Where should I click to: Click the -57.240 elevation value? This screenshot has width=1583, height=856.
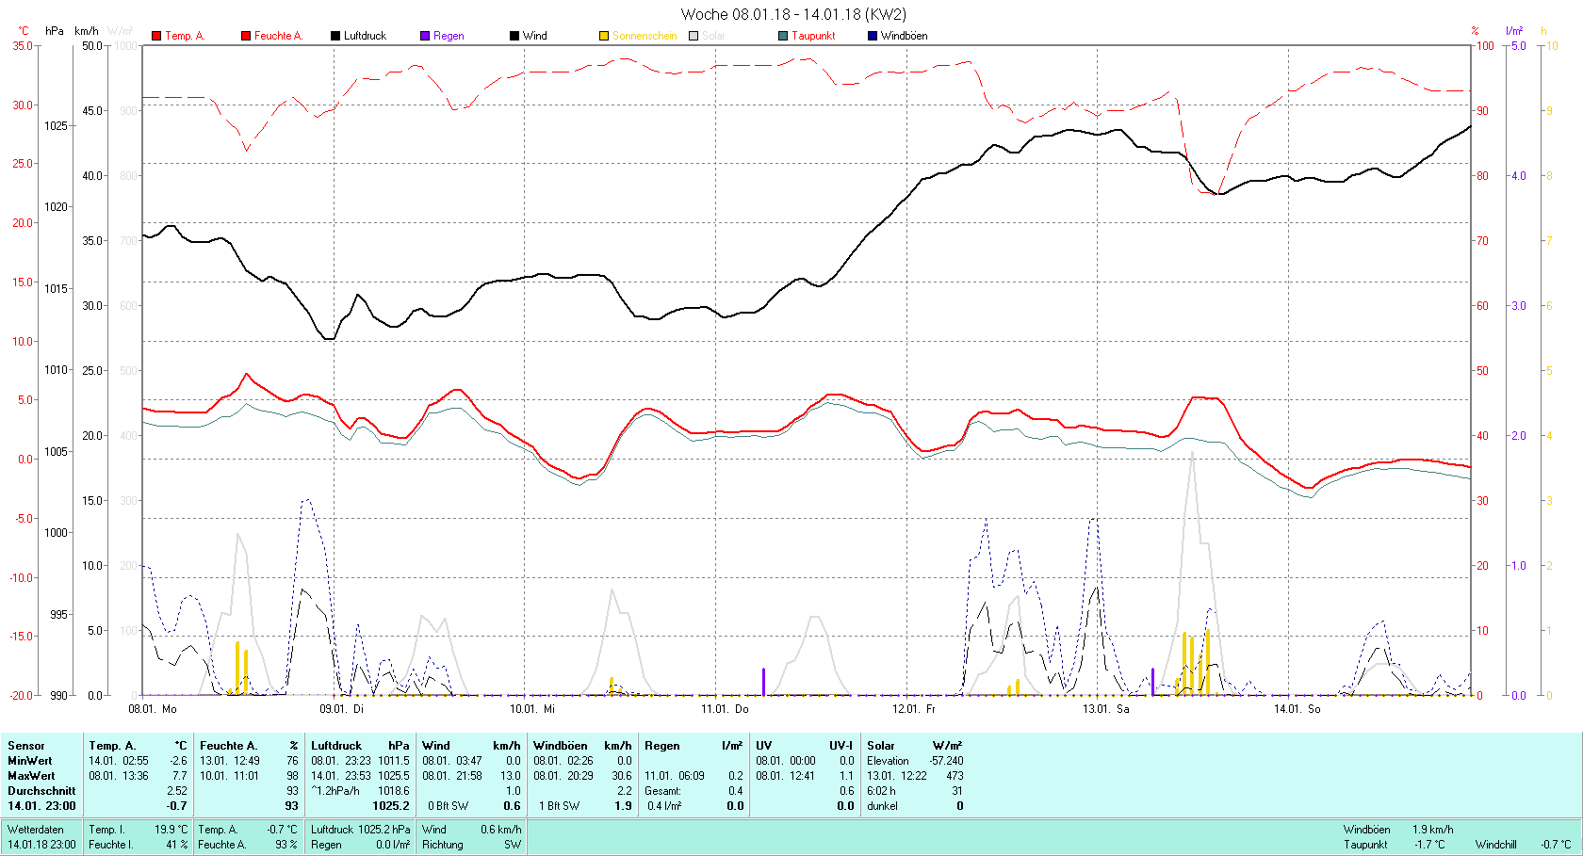pyautogui.click(x=946, y=761)
